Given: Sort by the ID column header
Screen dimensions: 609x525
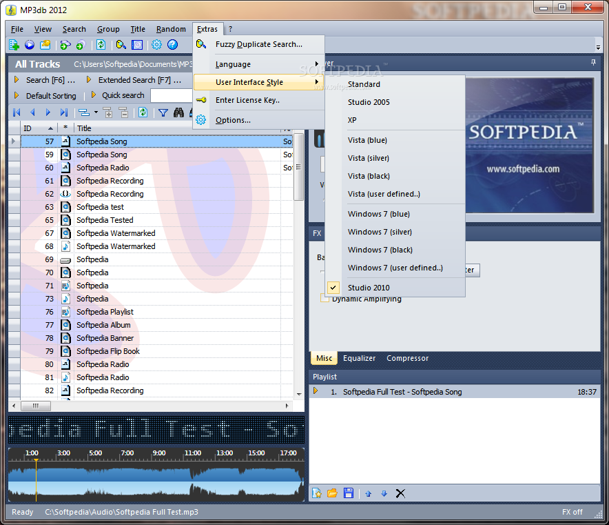Looking at the screenshot, I should [x=38, y=128].
